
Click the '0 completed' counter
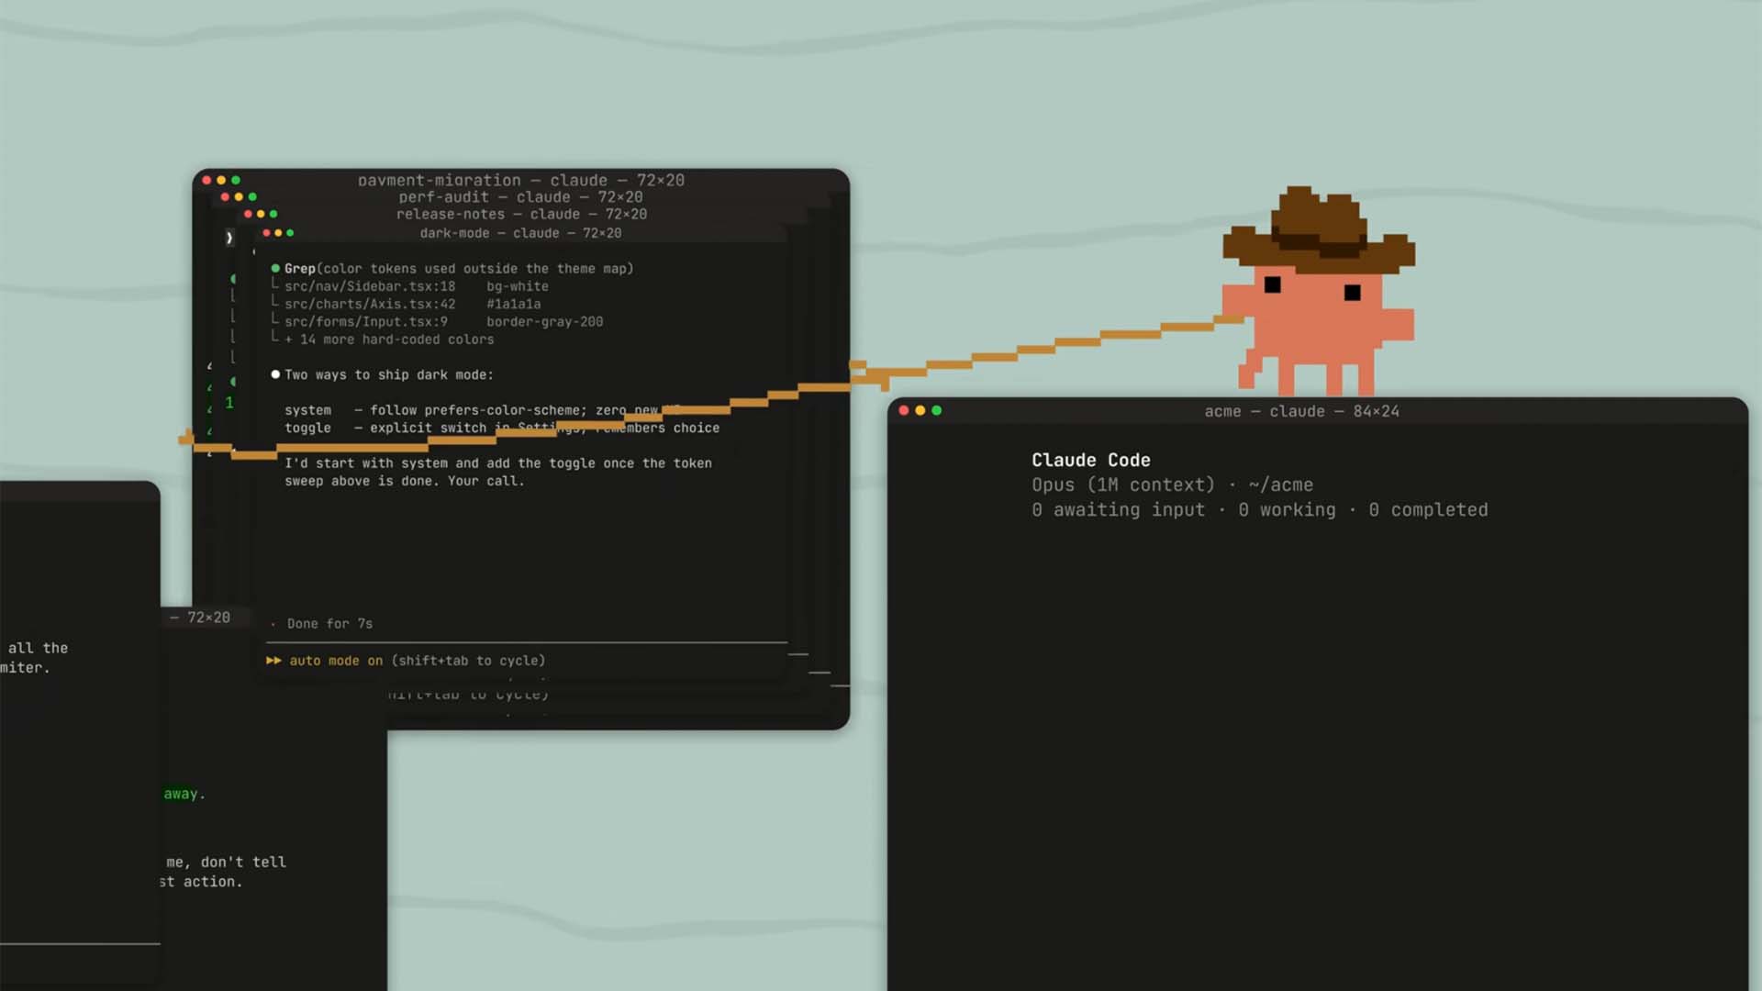tap(1429, 510)
